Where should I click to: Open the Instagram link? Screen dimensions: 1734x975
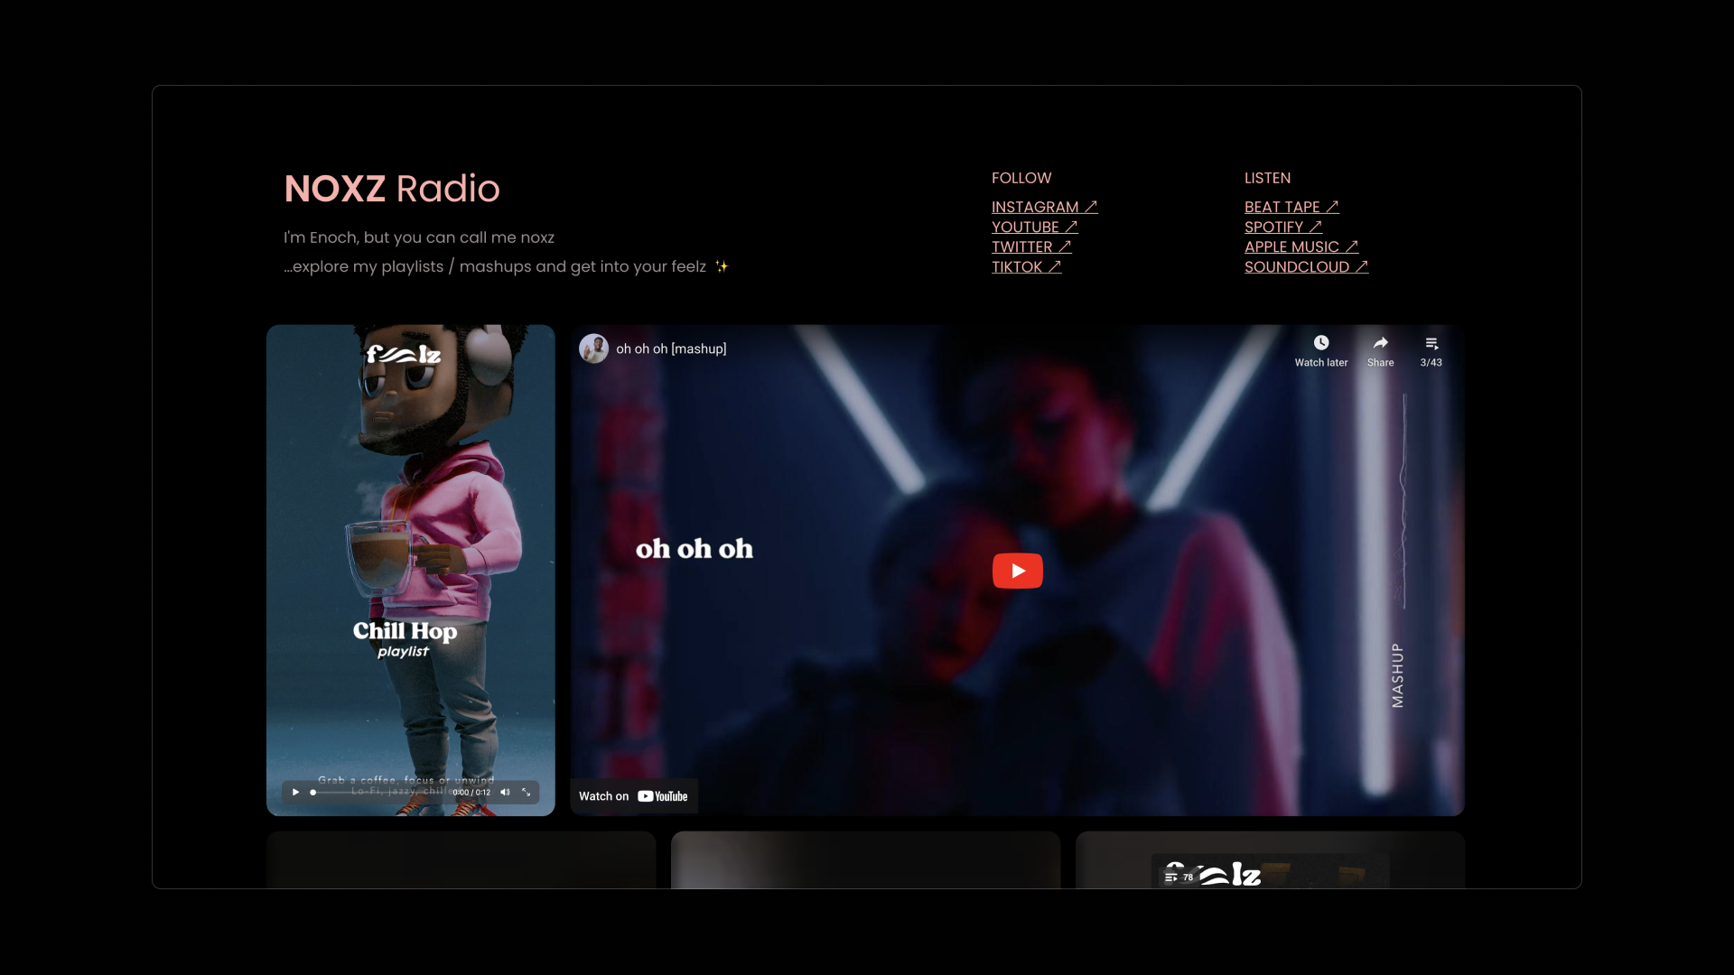coord(1044,208)
